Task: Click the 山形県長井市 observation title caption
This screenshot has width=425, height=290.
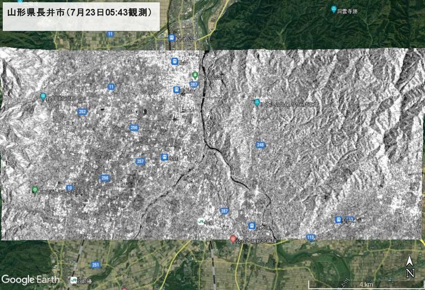Action: [x=81, y=16]
